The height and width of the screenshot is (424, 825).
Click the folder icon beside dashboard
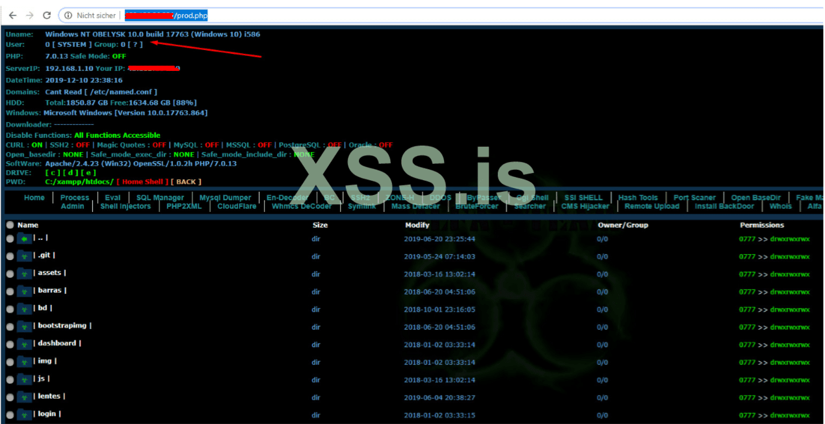(x=25, y=344)
